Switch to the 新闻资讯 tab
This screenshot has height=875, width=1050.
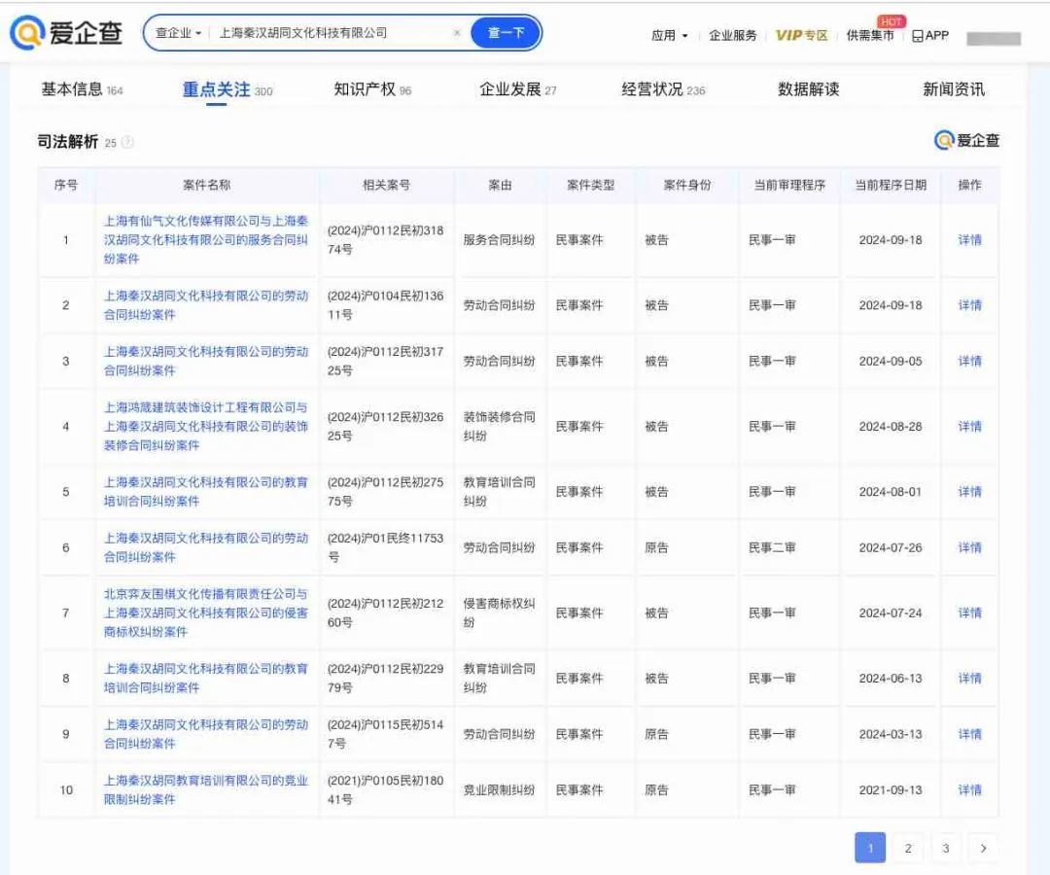point(954,89)
